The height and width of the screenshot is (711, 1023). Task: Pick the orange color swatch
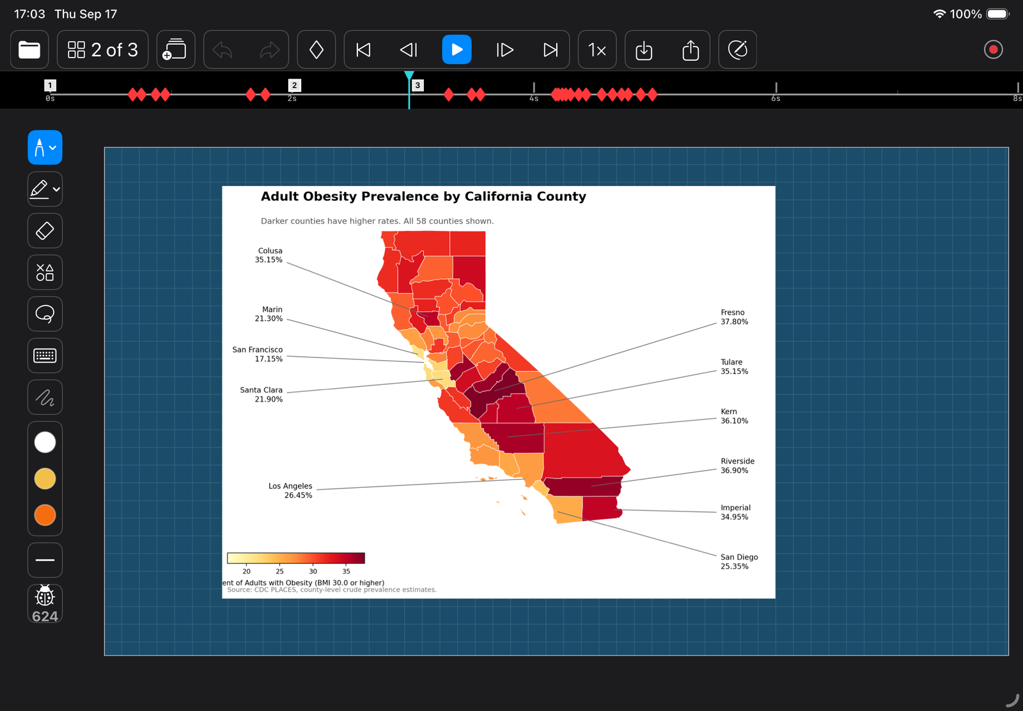click(x=45, y=515)
